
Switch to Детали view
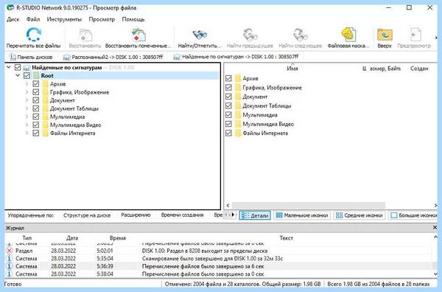coord(255,215)
